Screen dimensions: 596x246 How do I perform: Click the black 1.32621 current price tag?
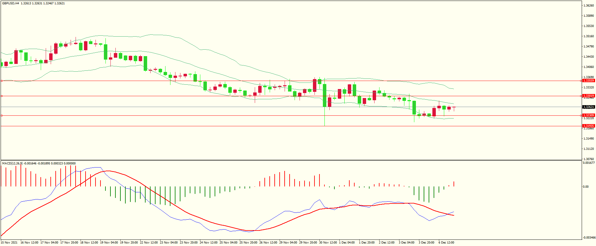(588, 107)
